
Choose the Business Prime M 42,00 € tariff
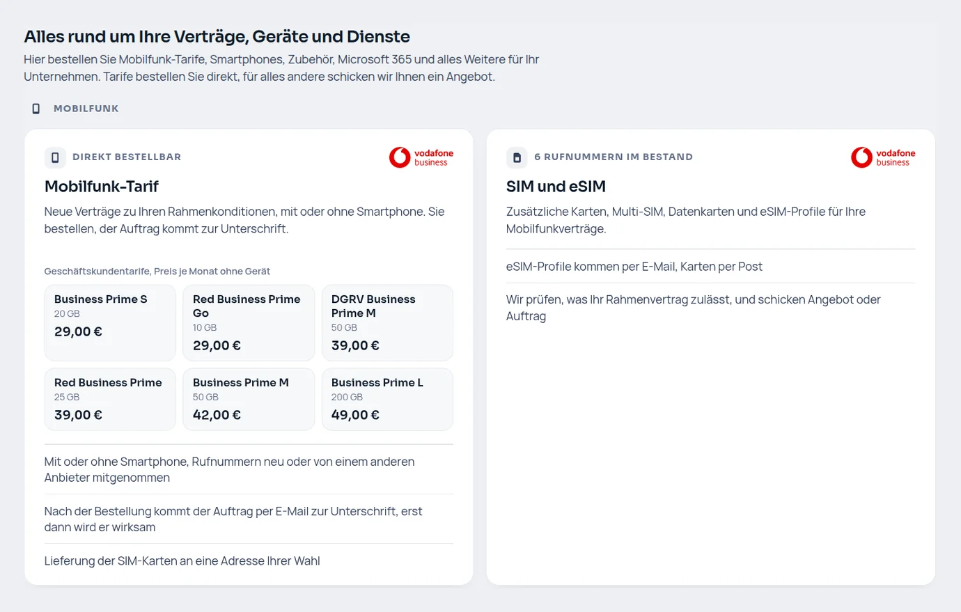[249, 399]
